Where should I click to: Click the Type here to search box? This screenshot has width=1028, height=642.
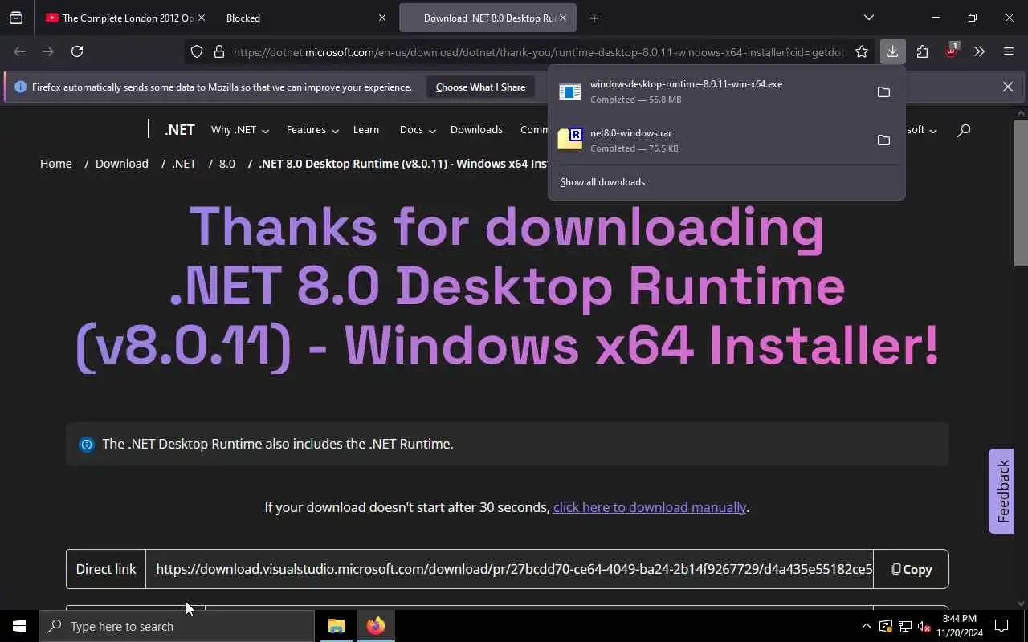pos(177,626)
